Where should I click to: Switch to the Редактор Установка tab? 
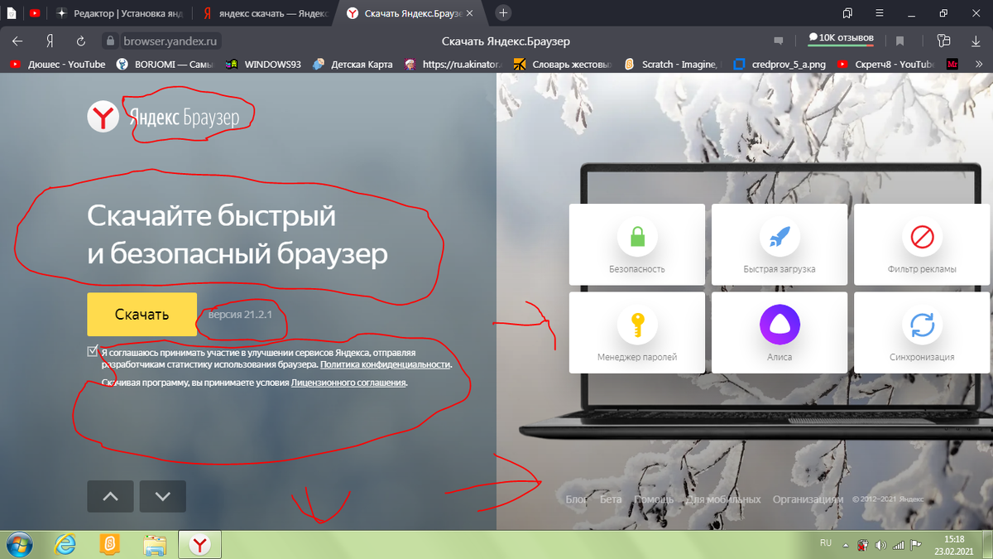(122, 13)
